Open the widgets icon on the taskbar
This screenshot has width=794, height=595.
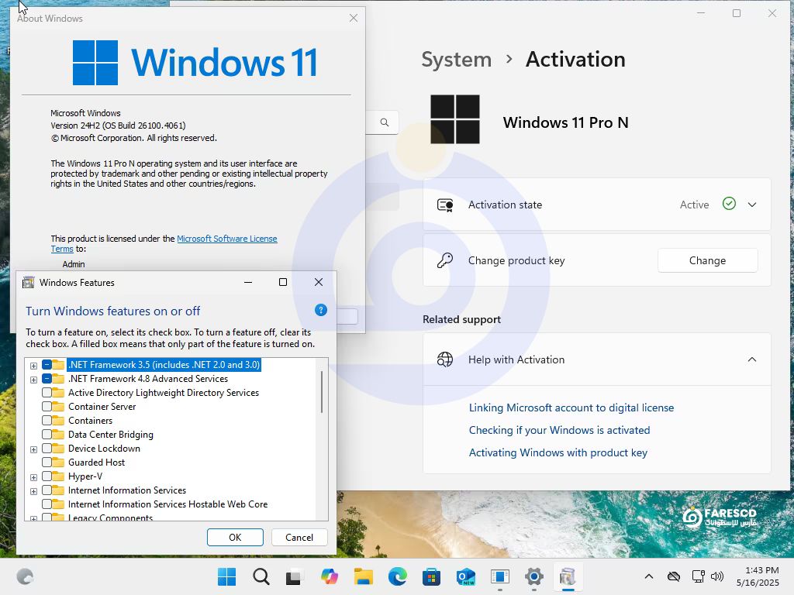[25, 576]
